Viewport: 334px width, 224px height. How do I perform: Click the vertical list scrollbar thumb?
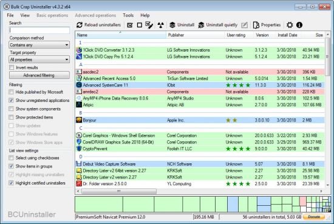coord(327,56)
